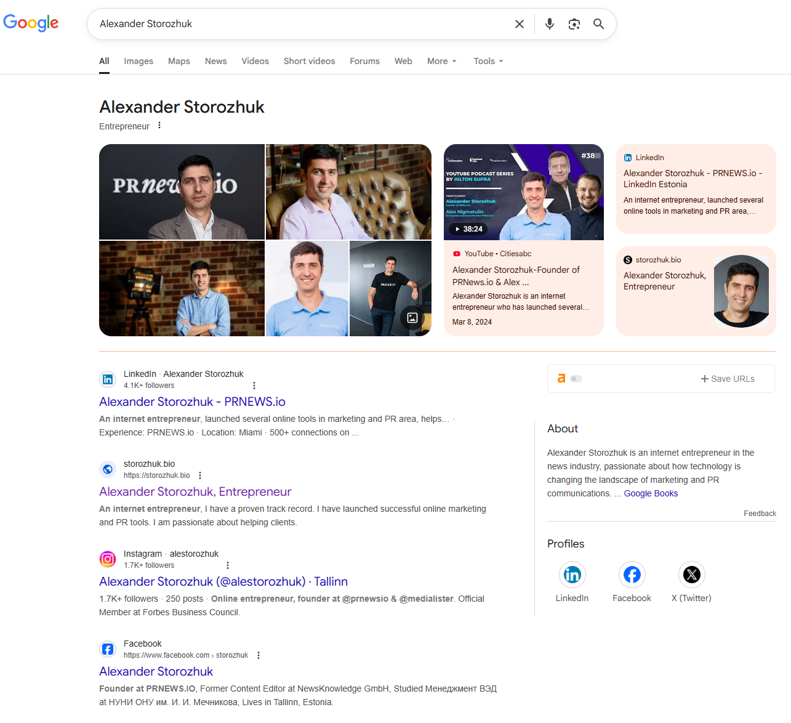Open 'Alexander Storozhuk-Founder of PRNews.io' video title
The image size is (791, 723).
(x=516, y=276)
